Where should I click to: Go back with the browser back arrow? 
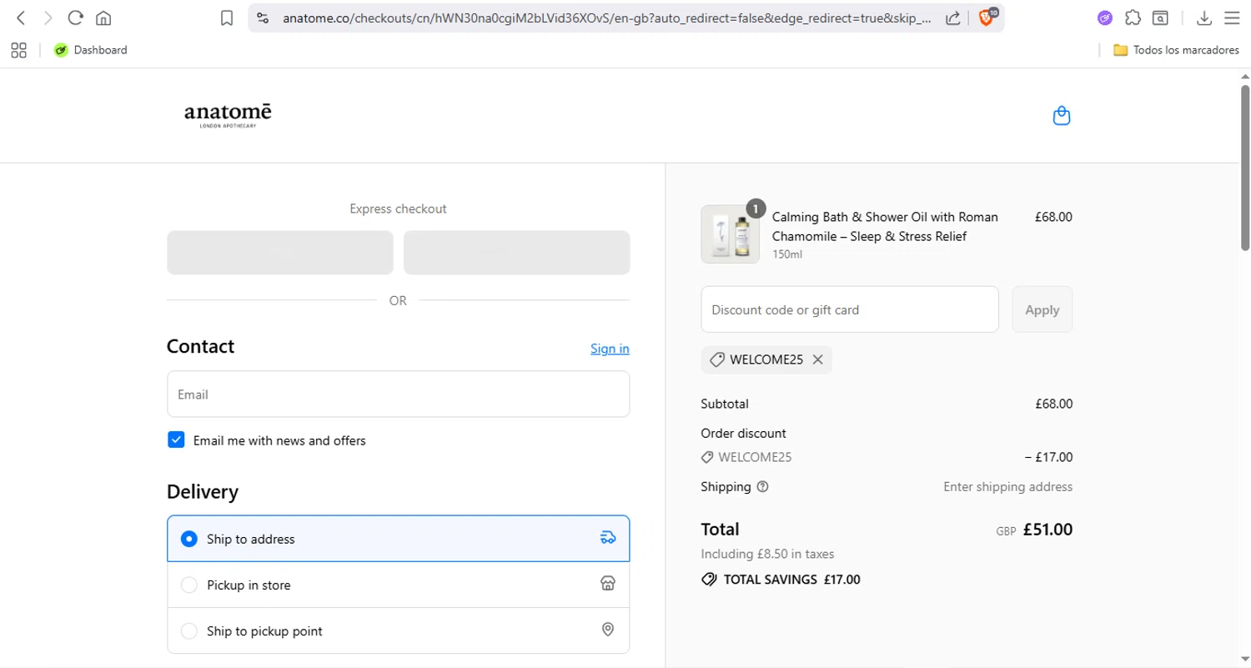(21, 18)
